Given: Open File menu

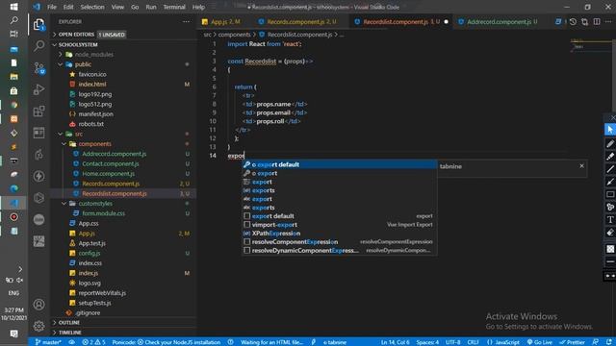Looking at the screenshot, I should coord(51,7).
